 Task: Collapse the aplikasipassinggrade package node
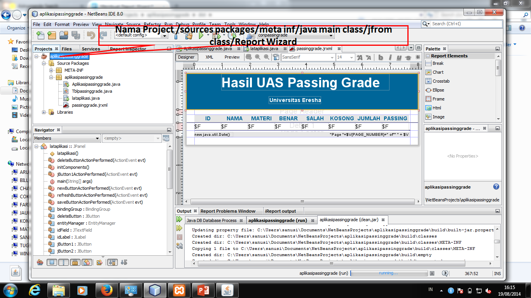coord(51,77)
